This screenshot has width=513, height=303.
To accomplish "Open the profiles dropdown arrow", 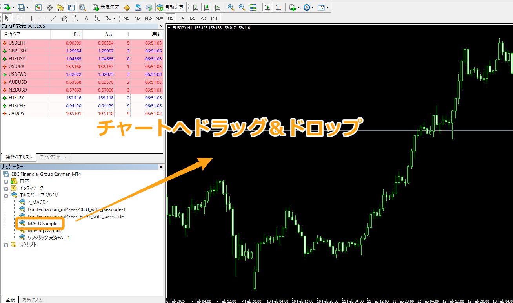I will pyautogui.click(x=27, y=7).
